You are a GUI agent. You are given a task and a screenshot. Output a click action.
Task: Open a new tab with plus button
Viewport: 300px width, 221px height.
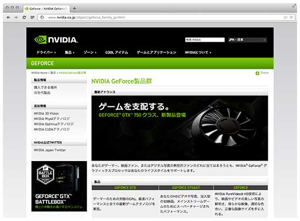(74, 8)
